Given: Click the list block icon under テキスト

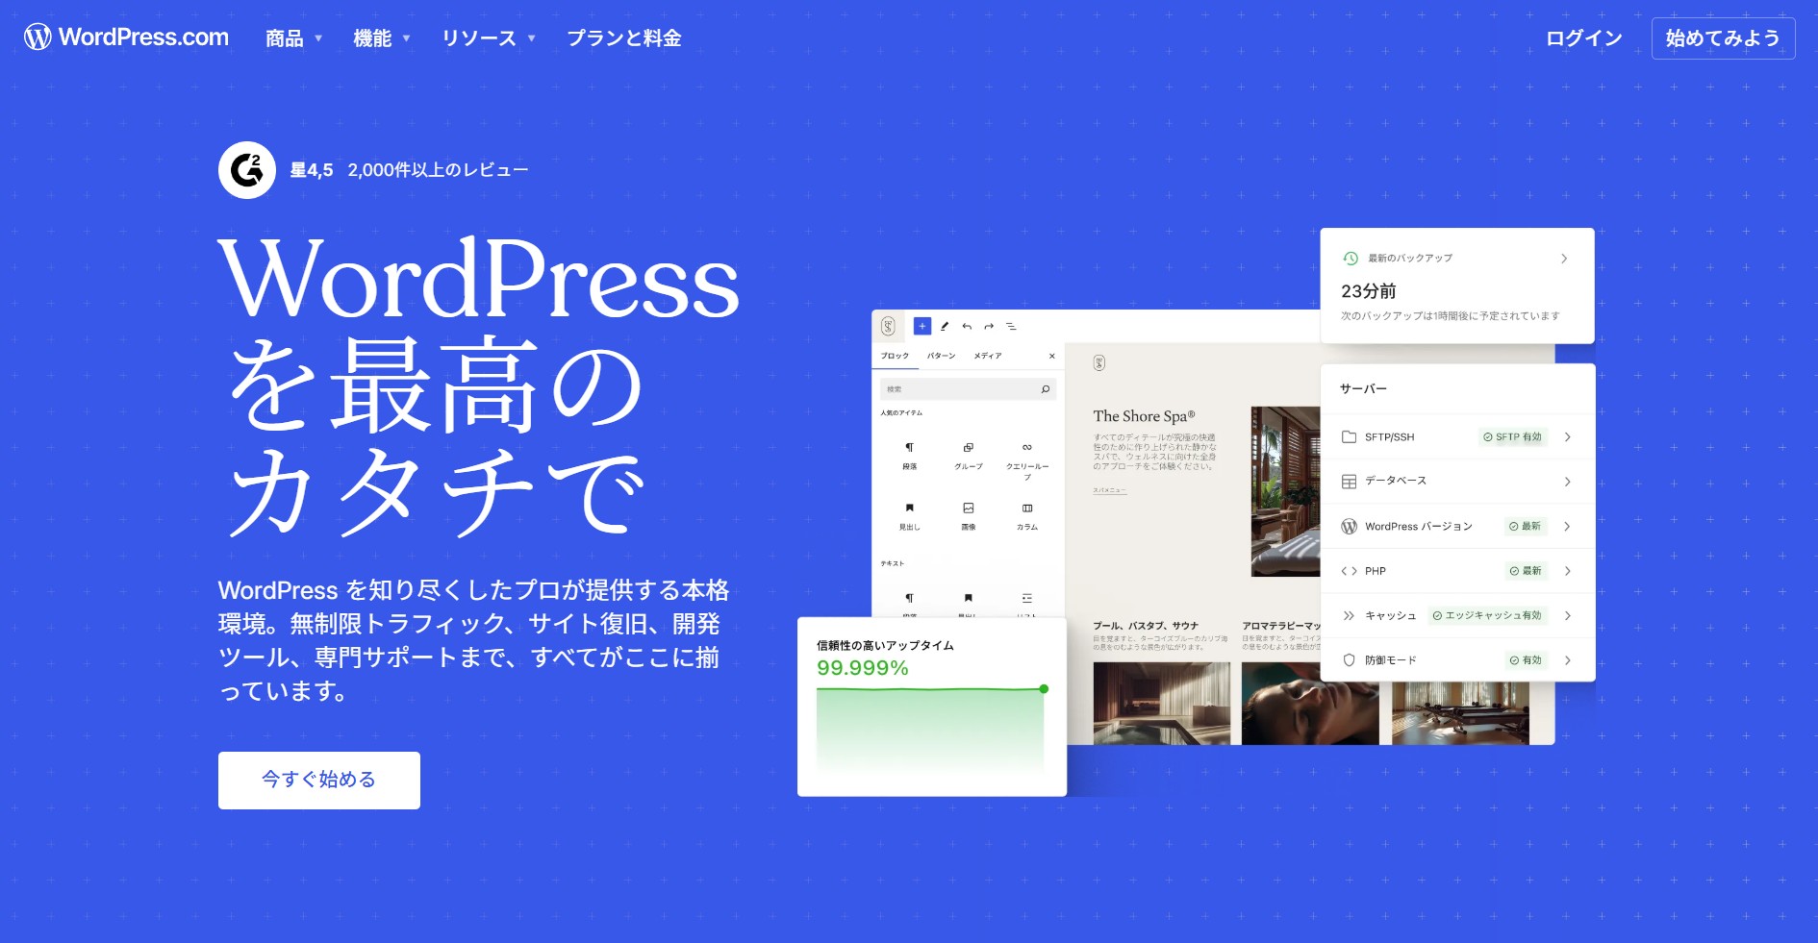Looking at the screenshot, I should pos(1027,598).
